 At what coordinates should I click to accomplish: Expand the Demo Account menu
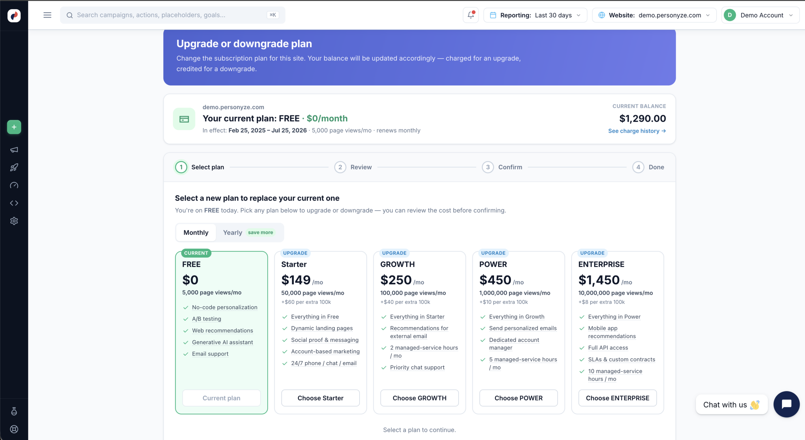tap(760, 15)
